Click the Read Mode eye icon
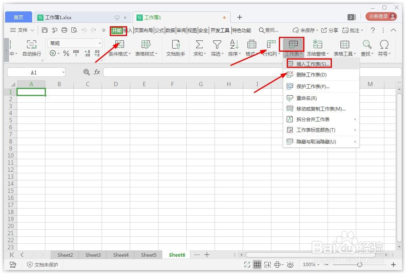The image size is (406, 274). click(290, 265)
